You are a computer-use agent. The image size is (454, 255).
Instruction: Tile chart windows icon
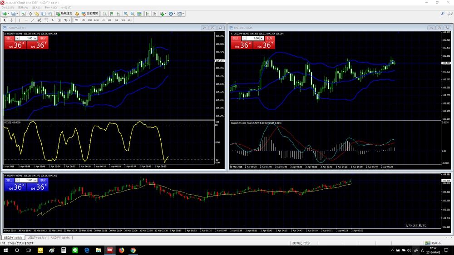tap(139, 14)
